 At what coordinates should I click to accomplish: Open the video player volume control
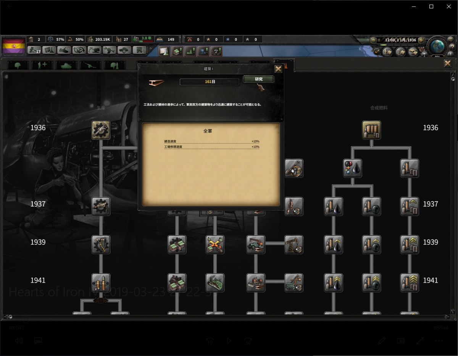[x=19, y=340]
